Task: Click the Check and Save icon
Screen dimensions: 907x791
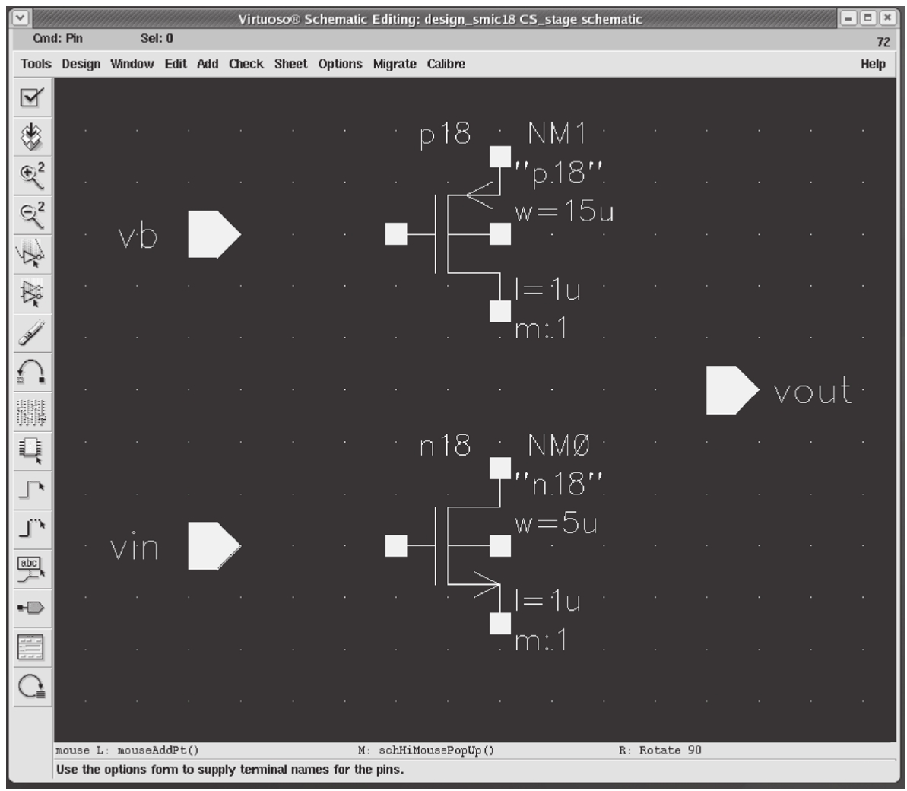Action: coord(32,97)
